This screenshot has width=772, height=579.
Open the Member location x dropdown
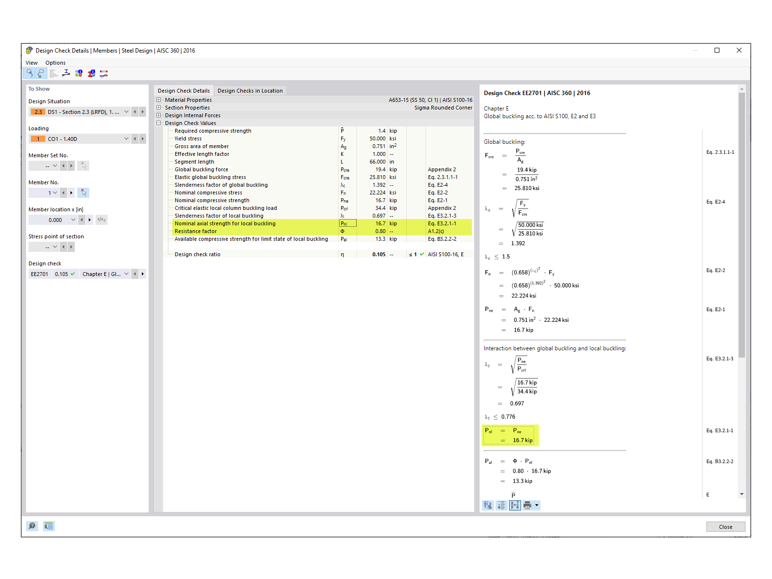73,220
